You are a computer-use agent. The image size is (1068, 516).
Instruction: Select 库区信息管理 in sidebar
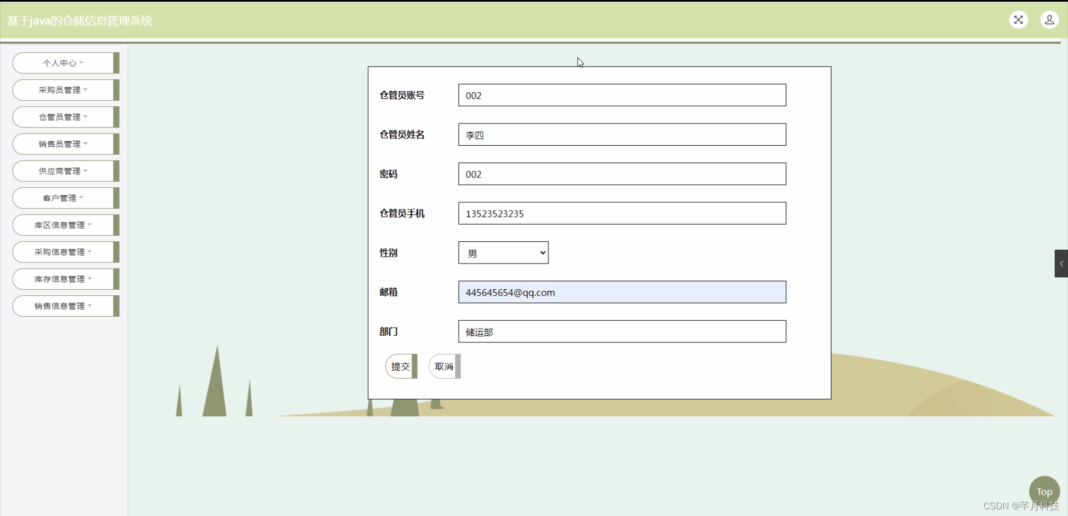tap(62, 225)
